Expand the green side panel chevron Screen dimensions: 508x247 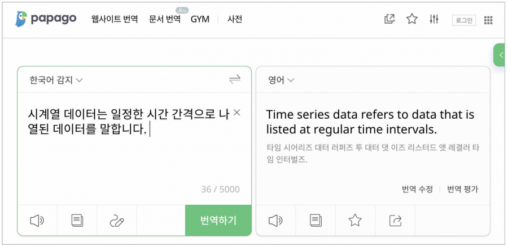[501, 55]
